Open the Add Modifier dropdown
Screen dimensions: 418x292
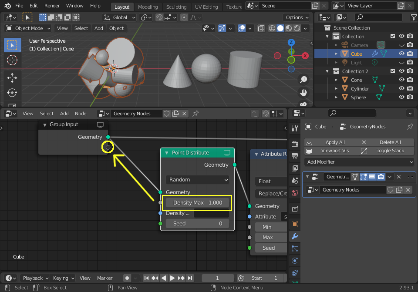359,162
